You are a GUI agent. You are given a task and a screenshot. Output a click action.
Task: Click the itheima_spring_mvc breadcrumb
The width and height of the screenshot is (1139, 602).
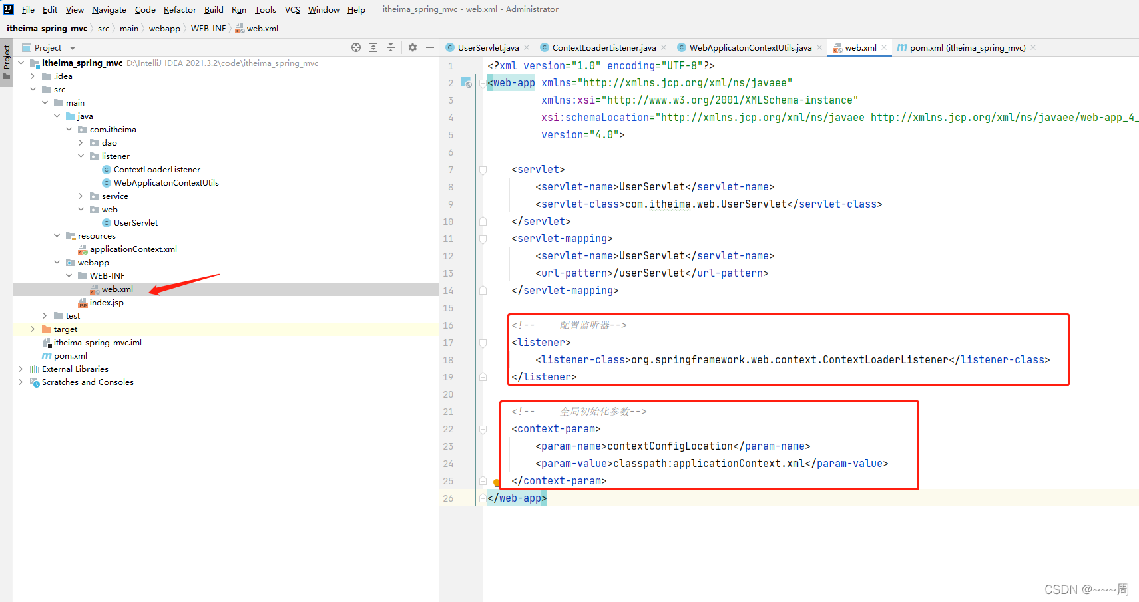click(47, 28)
